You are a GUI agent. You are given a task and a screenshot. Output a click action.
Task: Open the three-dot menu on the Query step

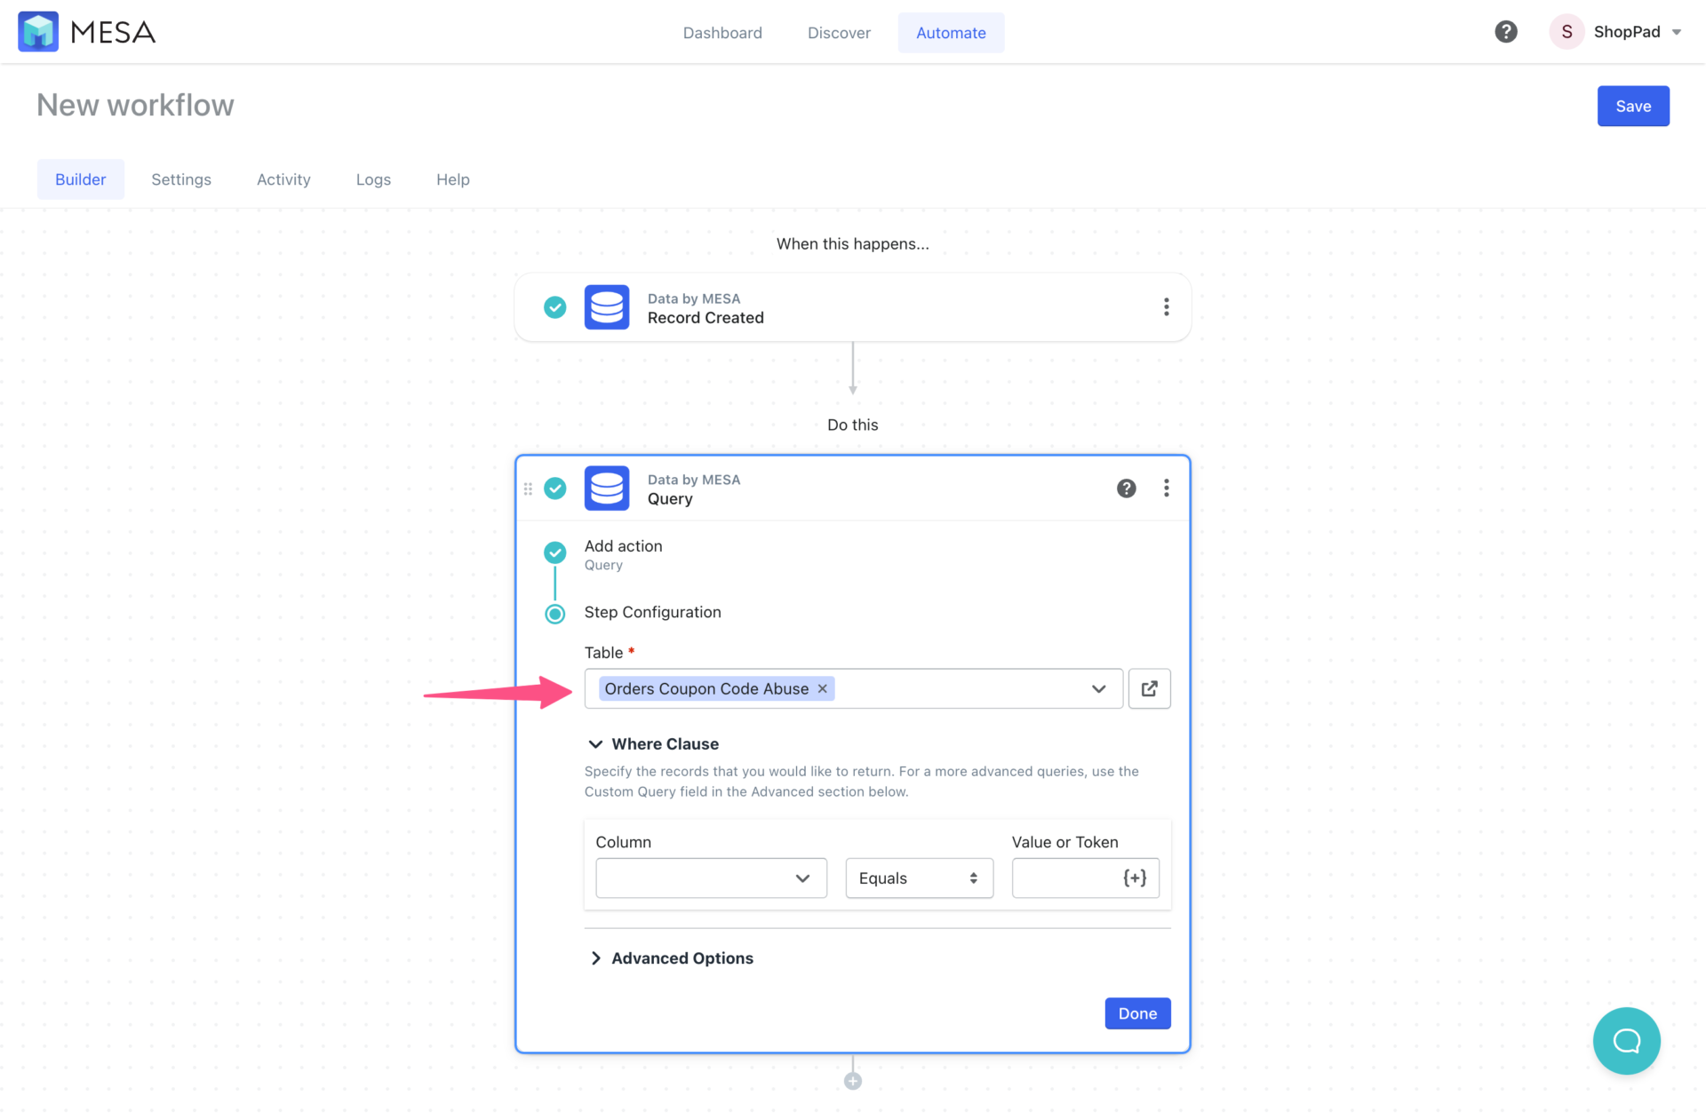(1167, 488)
